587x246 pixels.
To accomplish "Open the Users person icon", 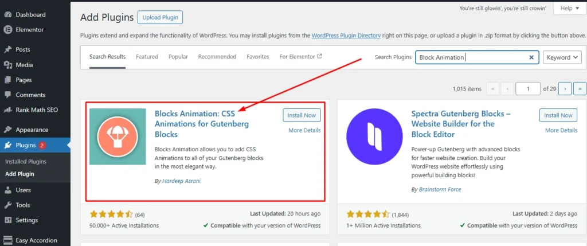I will (x=7, y=190).
